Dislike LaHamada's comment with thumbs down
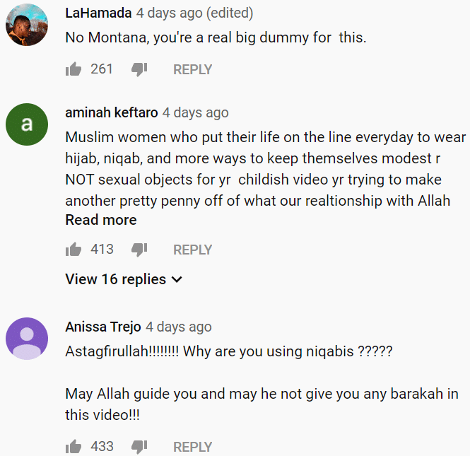The width and height of the screenshot is (470, 456). (139, 69)
